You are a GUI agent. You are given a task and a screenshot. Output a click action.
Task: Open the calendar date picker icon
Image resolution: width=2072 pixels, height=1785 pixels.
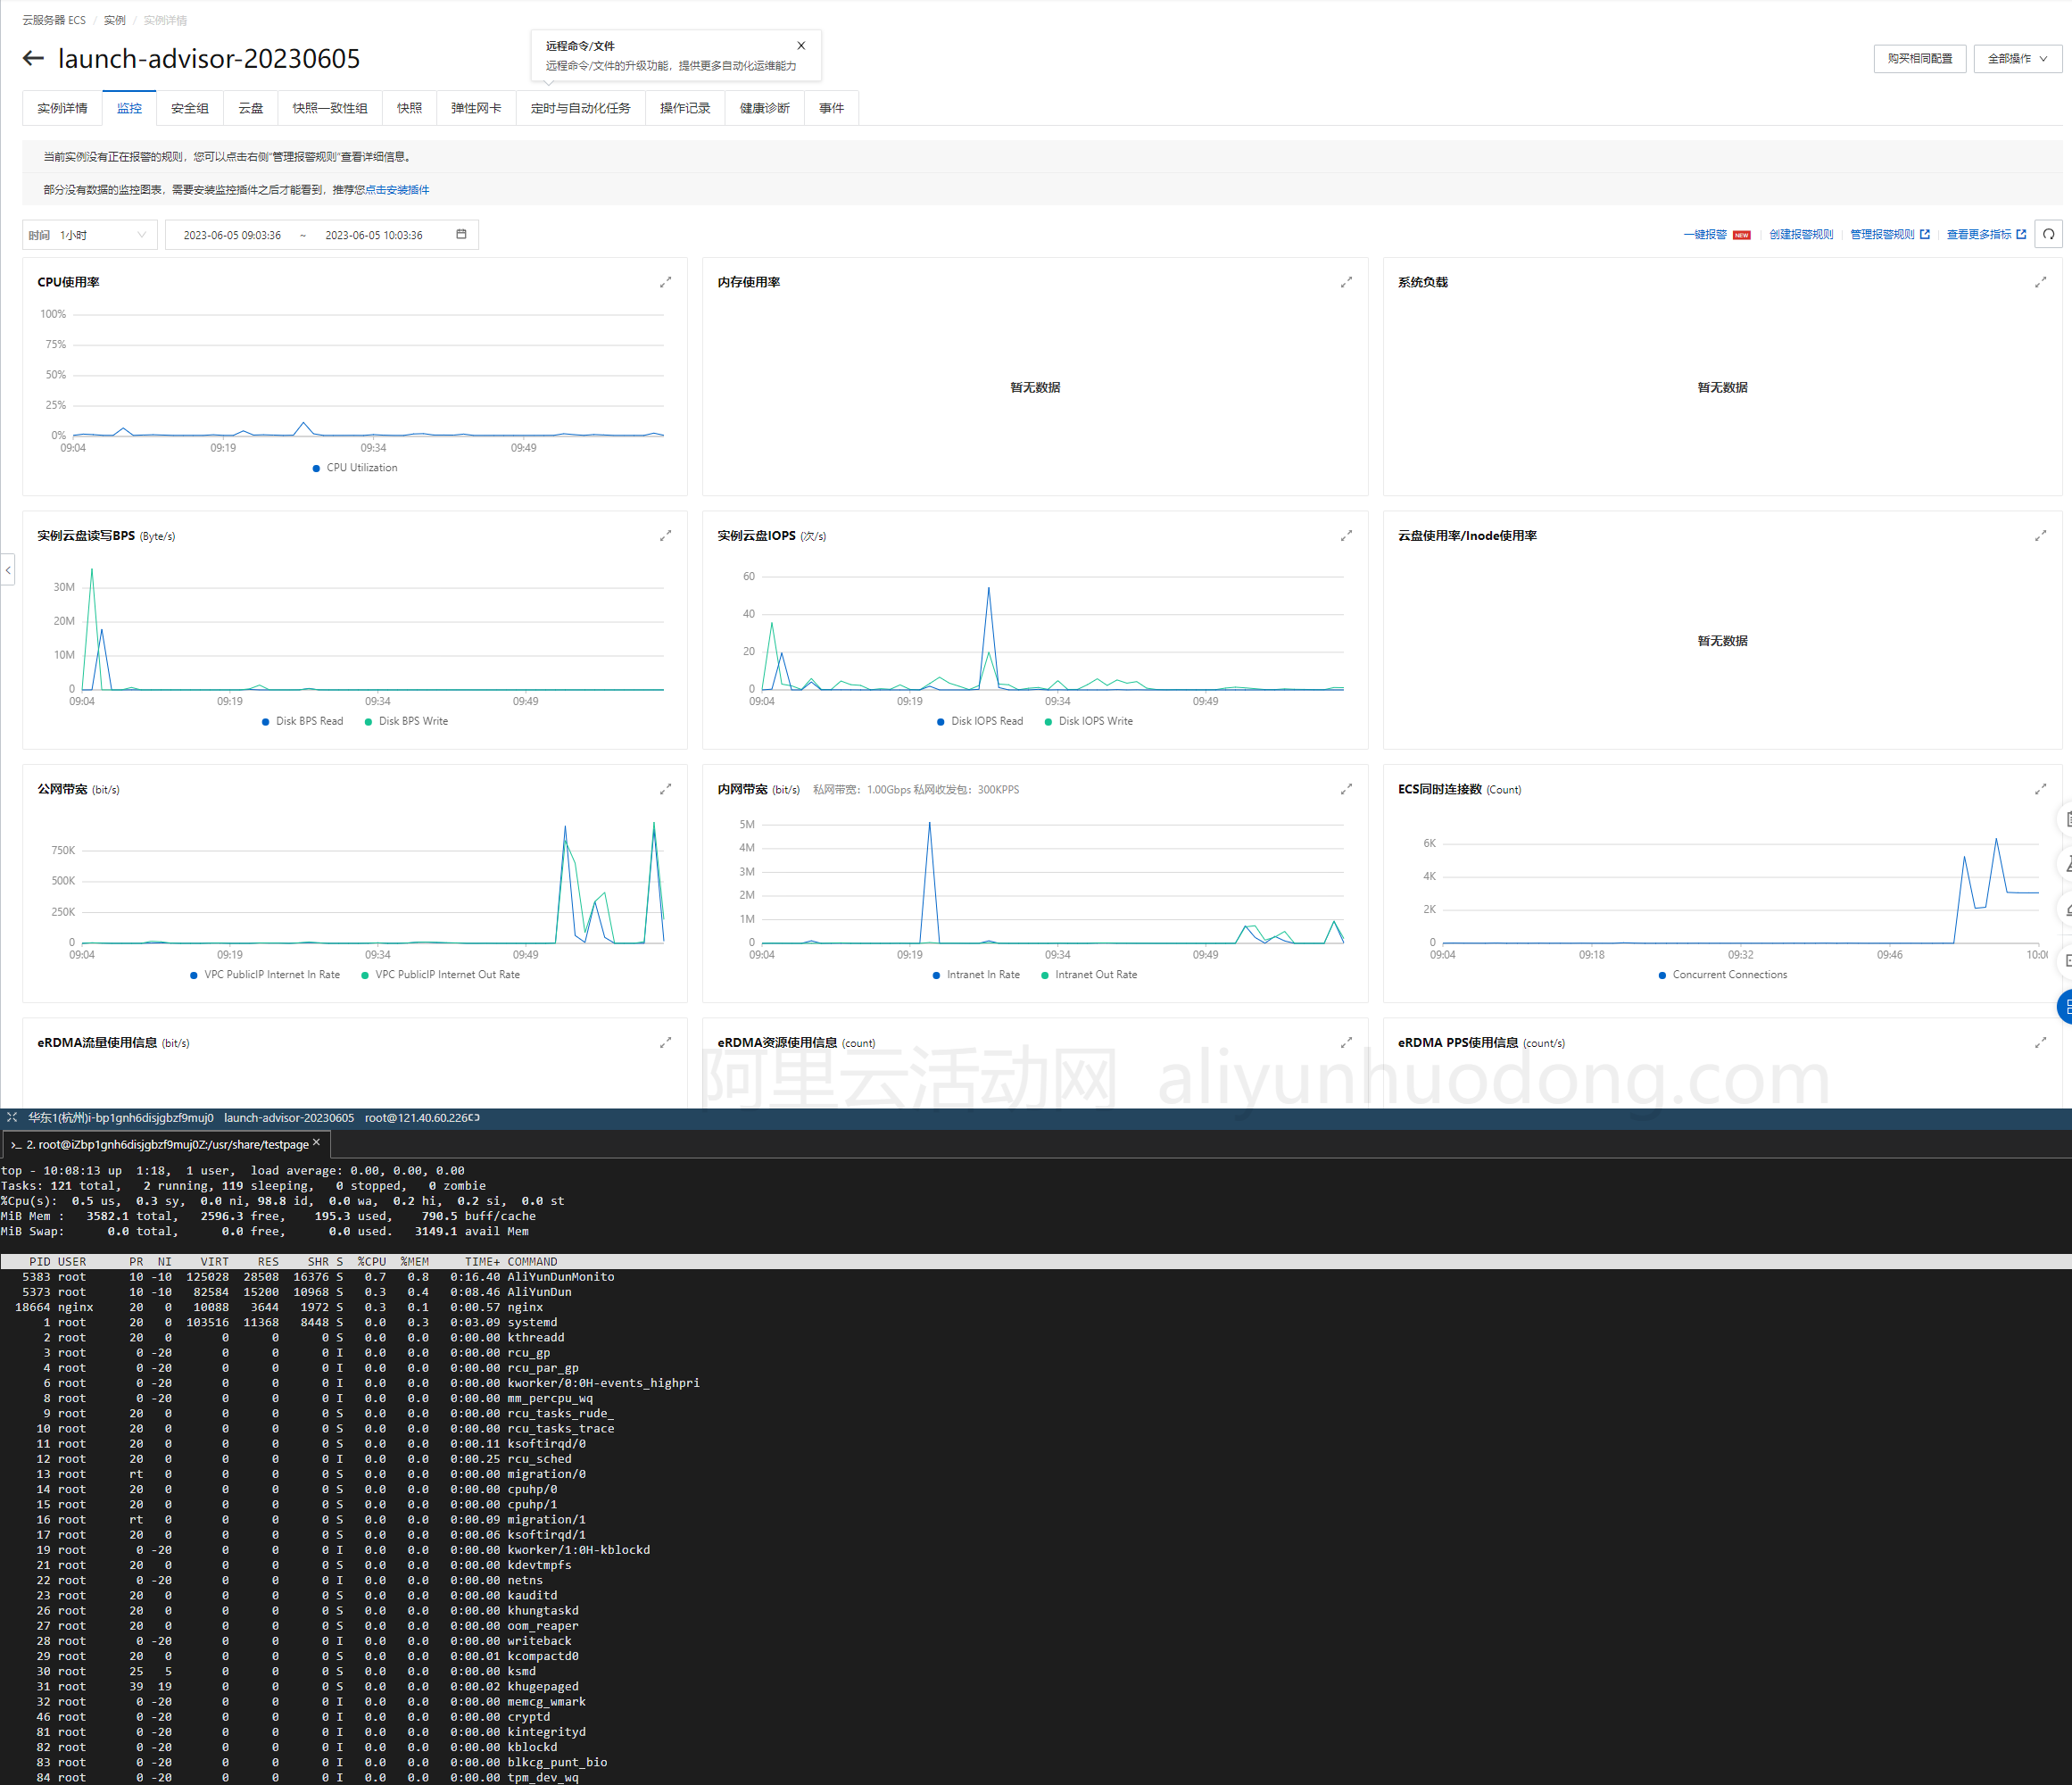click(x=461, y=234)
